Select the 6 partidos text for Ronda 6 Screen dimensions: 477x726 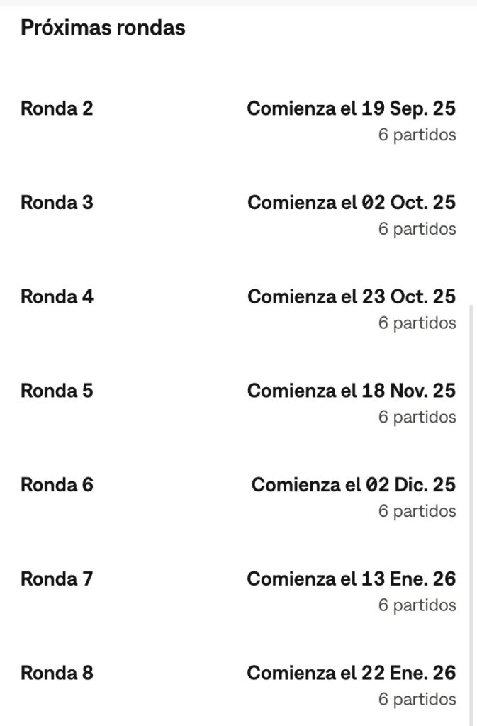click(417, 511)
